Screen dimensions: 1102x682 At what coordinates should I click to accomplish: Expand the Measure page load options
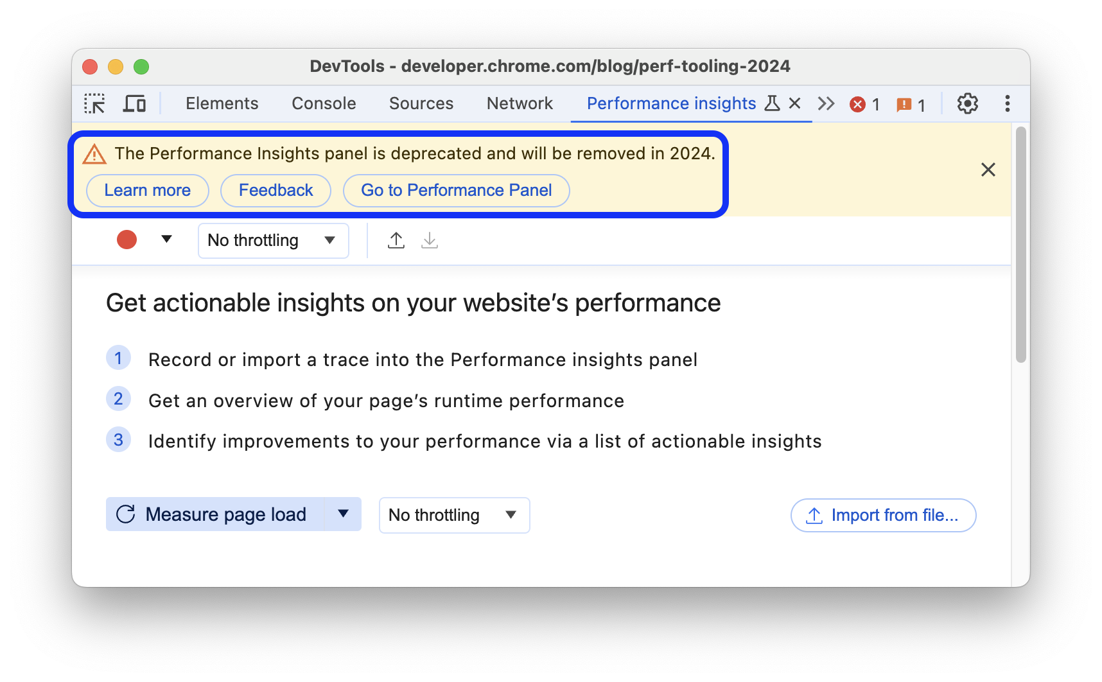click(344, 514)
